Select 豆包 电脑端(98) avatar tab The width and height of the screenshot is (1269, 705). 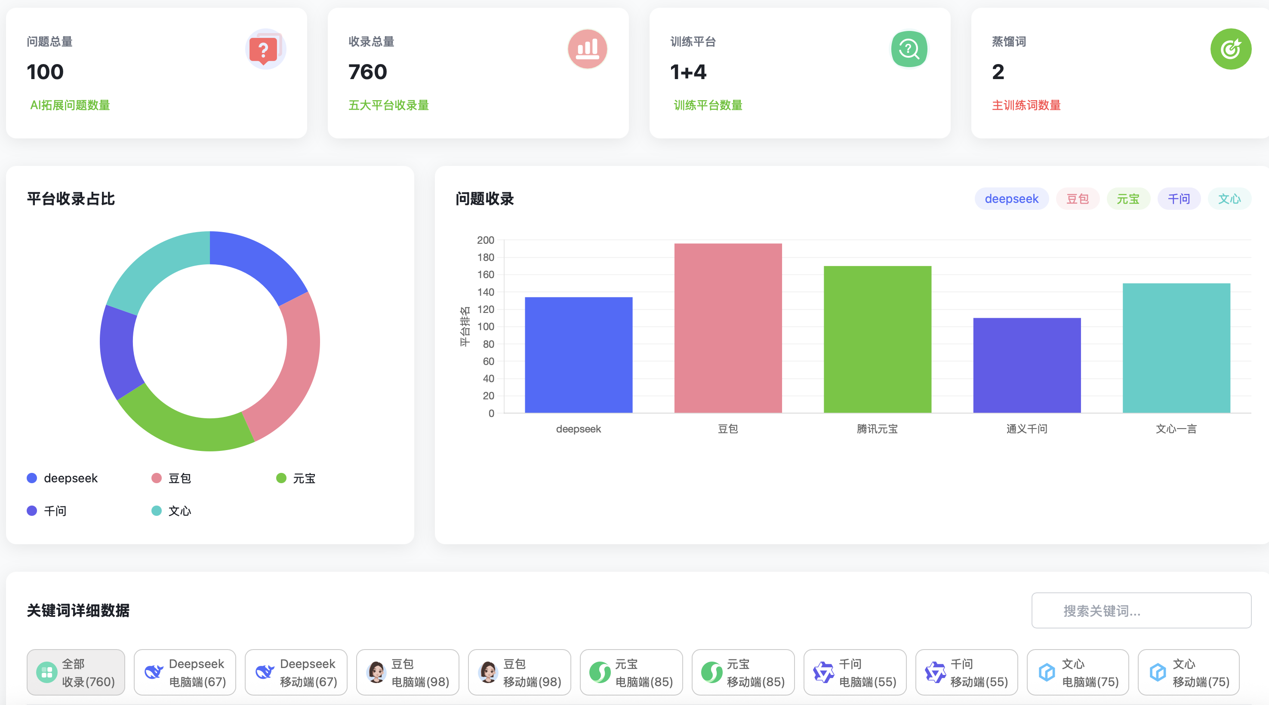pos(407,672)
